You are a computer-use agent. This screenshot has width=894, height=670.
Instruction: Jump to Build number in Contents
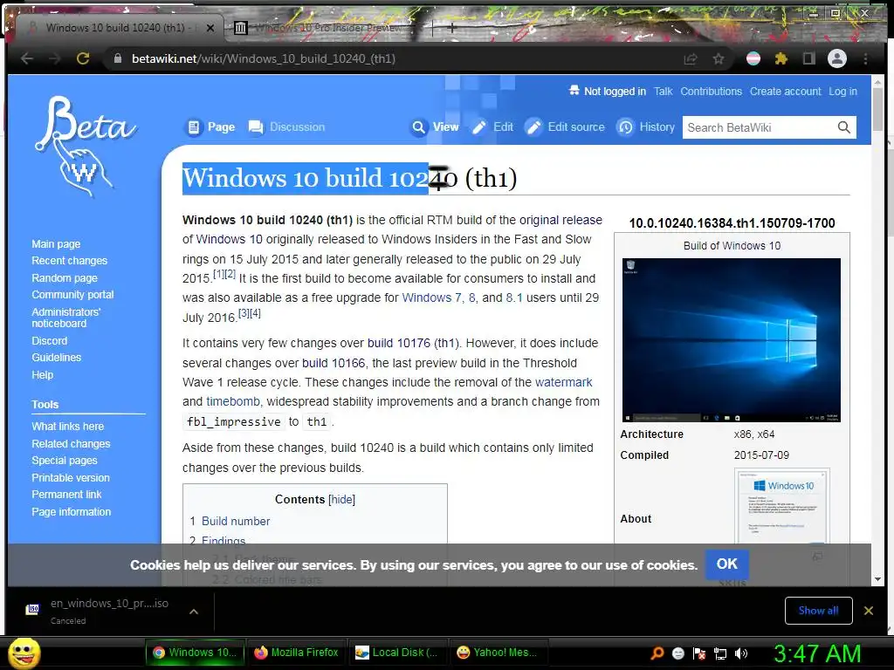coord(236,521)
